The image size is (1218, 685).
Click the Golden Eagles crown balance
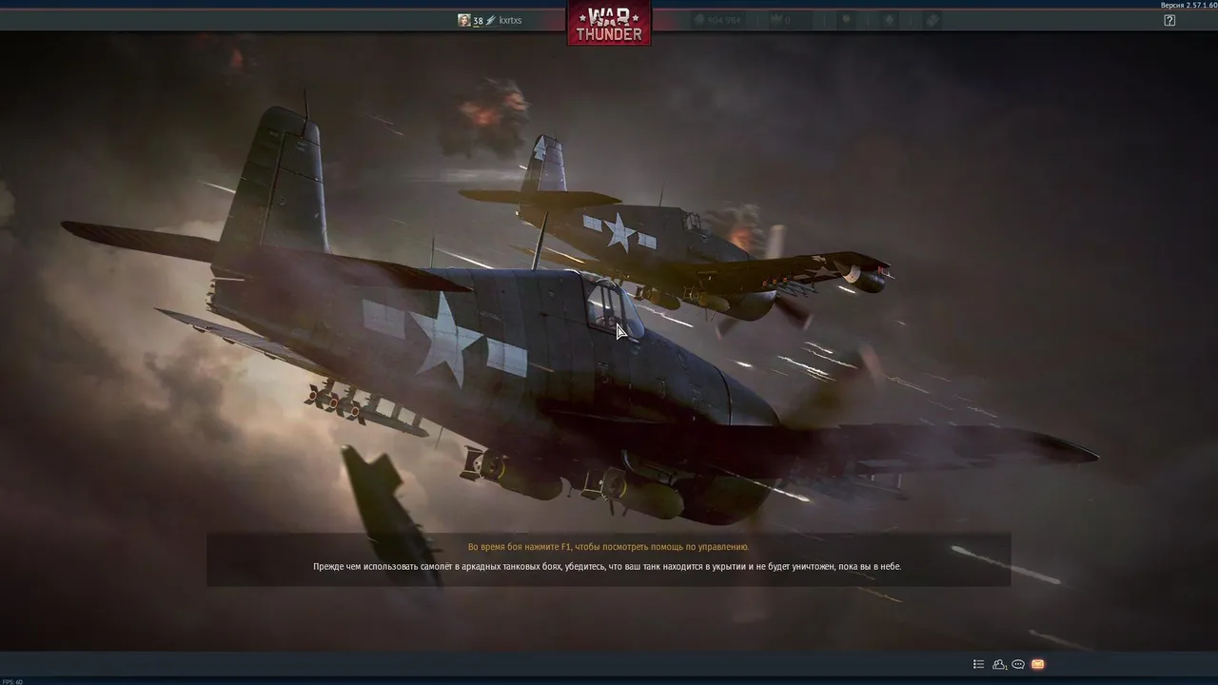click(780, 20)
